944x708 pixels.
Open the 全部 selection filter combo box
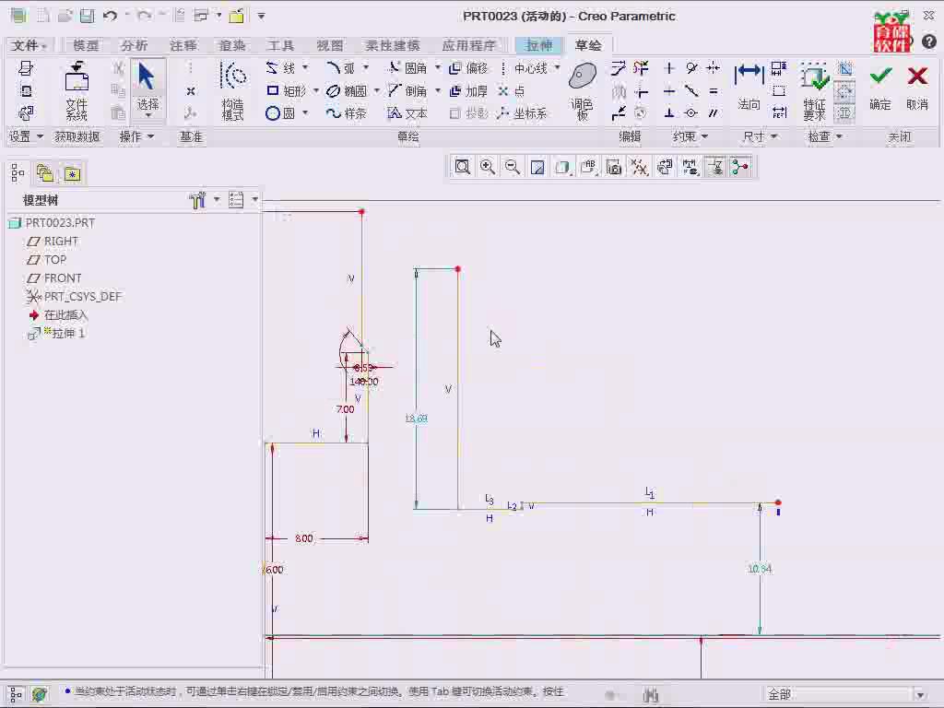coord(845,694)
